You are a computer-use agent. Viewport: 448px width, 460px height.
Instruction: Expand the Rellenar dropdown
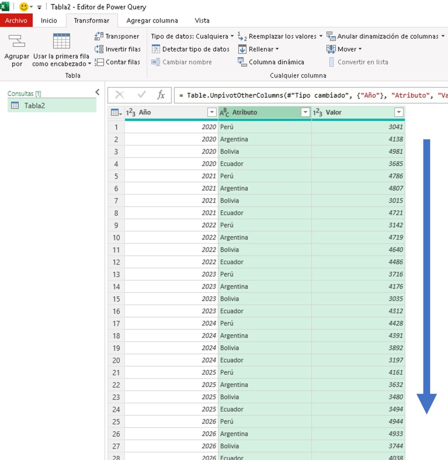click(259, 49)
